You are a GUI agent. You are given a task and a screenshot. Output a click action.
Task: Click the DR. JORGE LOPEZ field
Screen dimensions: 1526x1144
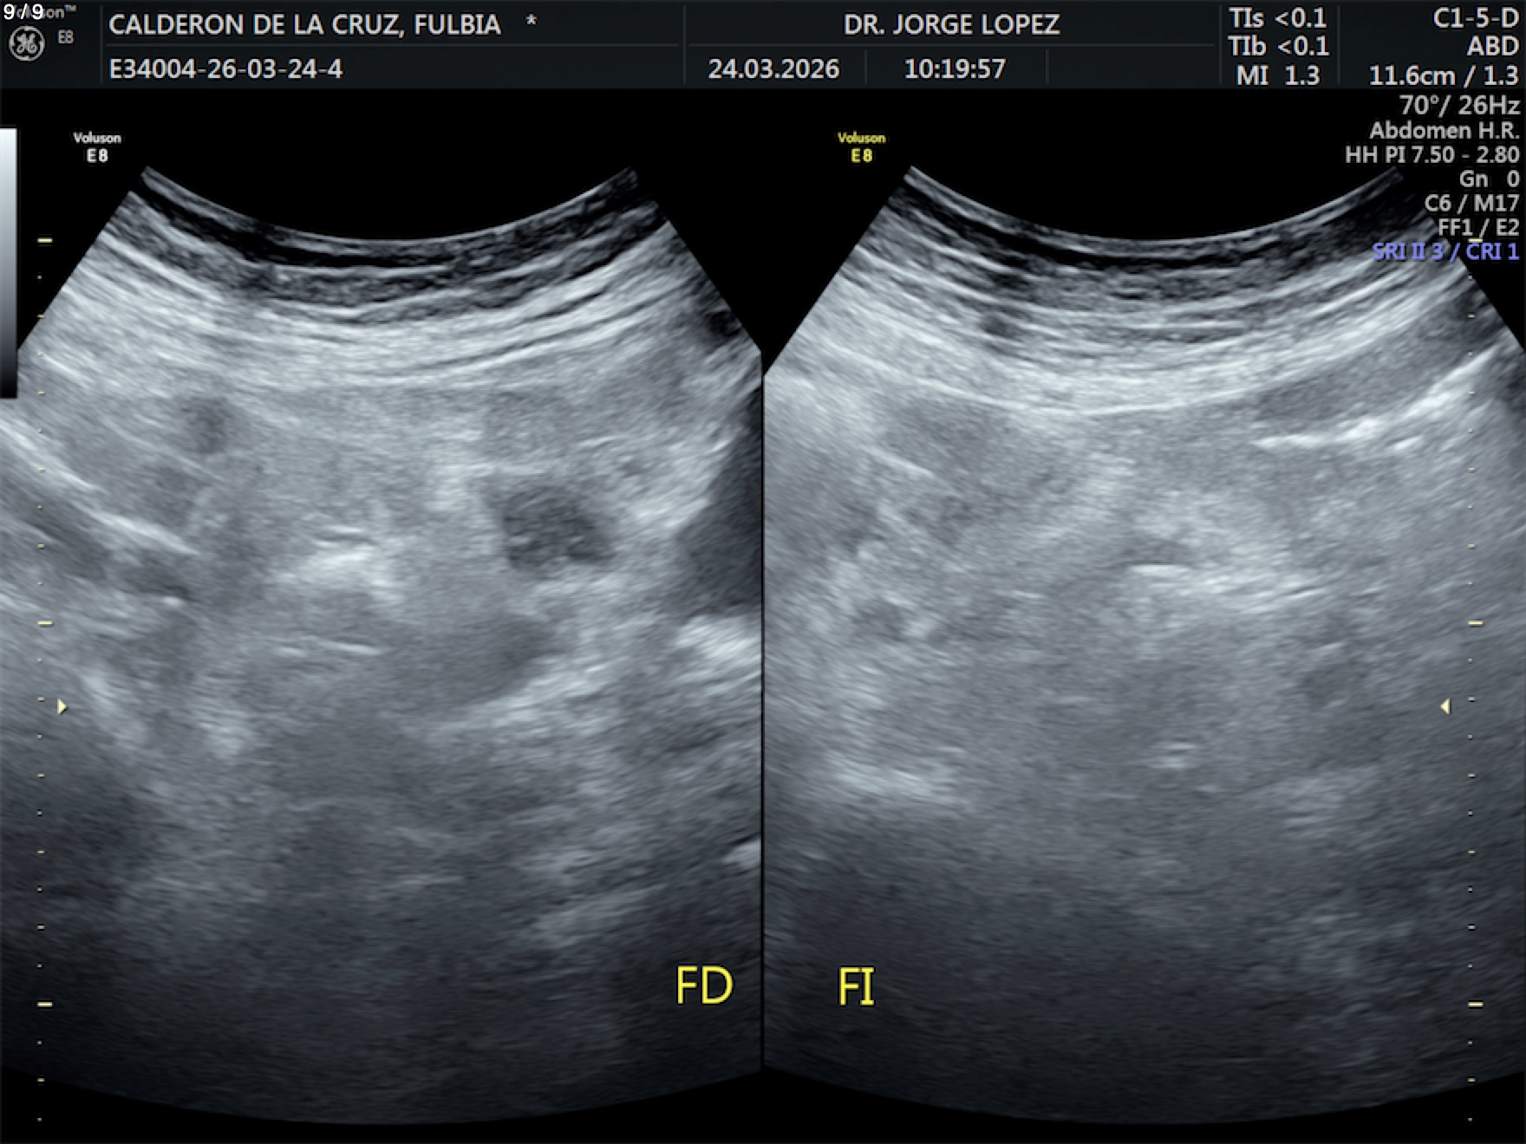point(951,24)
